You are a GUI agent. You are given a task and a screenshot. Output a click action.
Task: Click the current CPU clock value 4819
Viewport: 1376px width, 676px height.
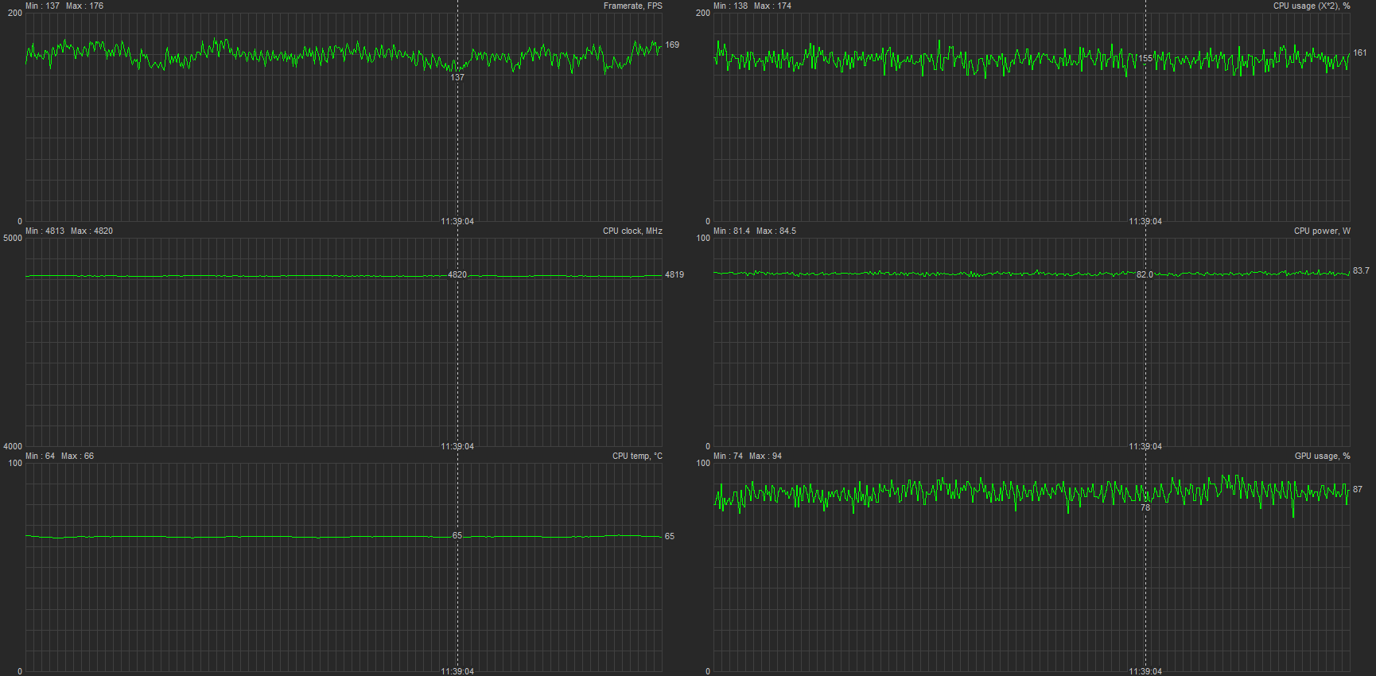tap(674, 275)
